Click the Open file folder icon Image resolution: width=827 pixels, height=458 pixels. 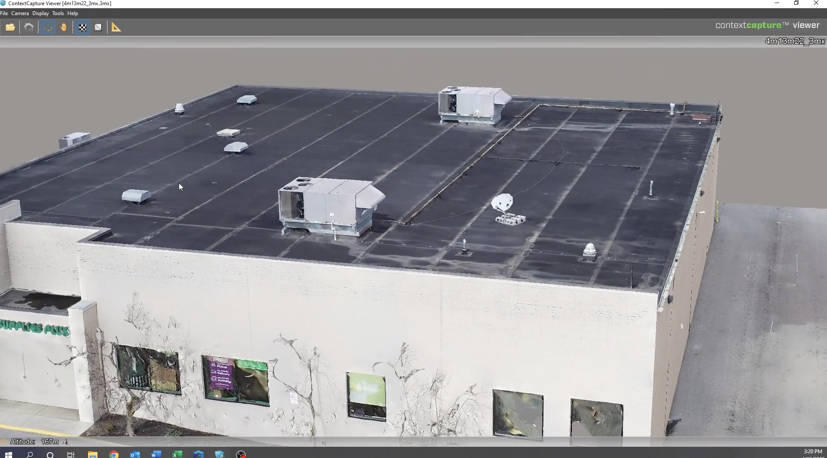coord(10,28)
